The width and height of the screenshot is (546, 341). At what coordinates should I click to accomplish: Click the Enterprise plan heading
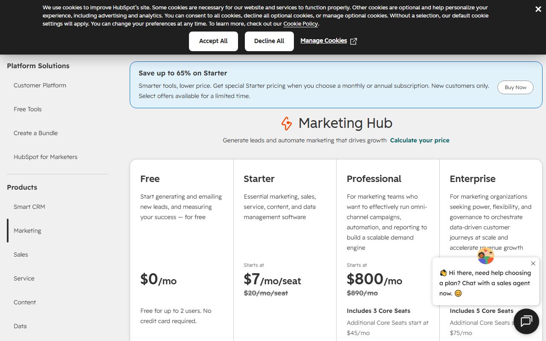[473, 179]
